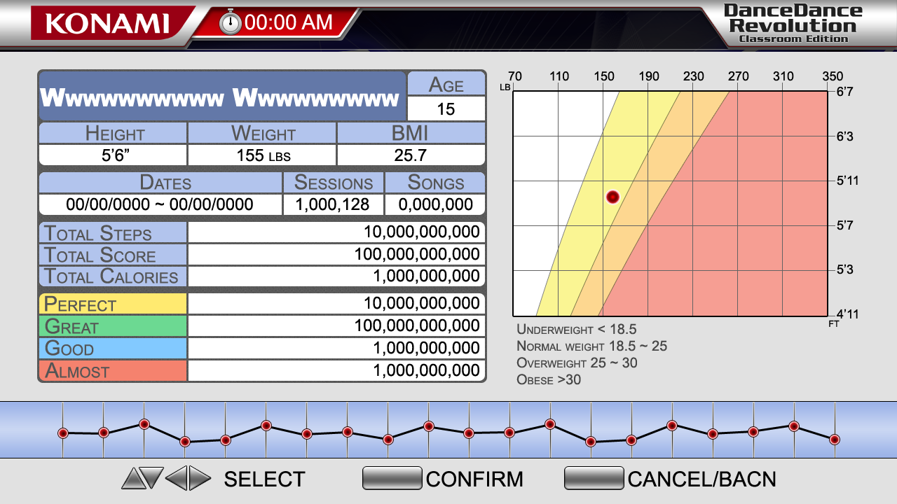This screenshot has height=504, width=897.
Task: Click the stopwatch icon beside 00:00 AM
Action: click(230, 22)
